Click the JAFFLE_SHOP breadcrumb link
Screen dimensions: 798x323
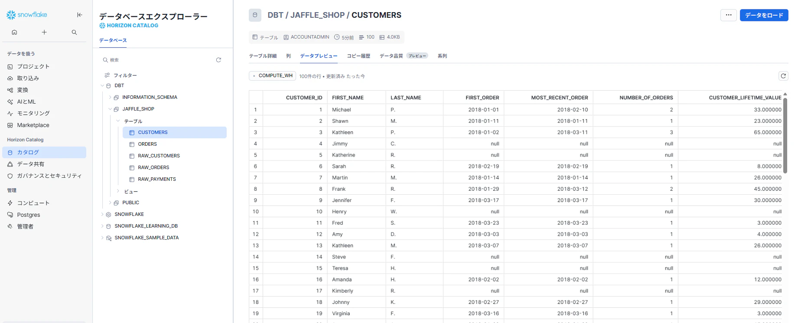(x=318, y=15)
